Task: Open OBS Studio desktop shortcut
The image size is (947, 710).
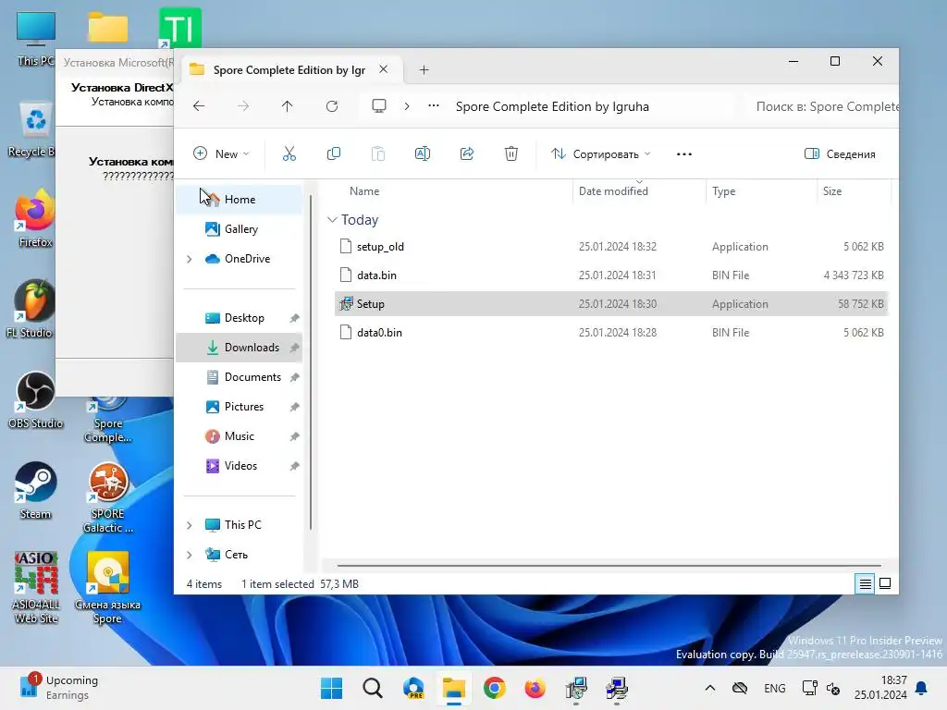Action: click(x=36, y=399)
